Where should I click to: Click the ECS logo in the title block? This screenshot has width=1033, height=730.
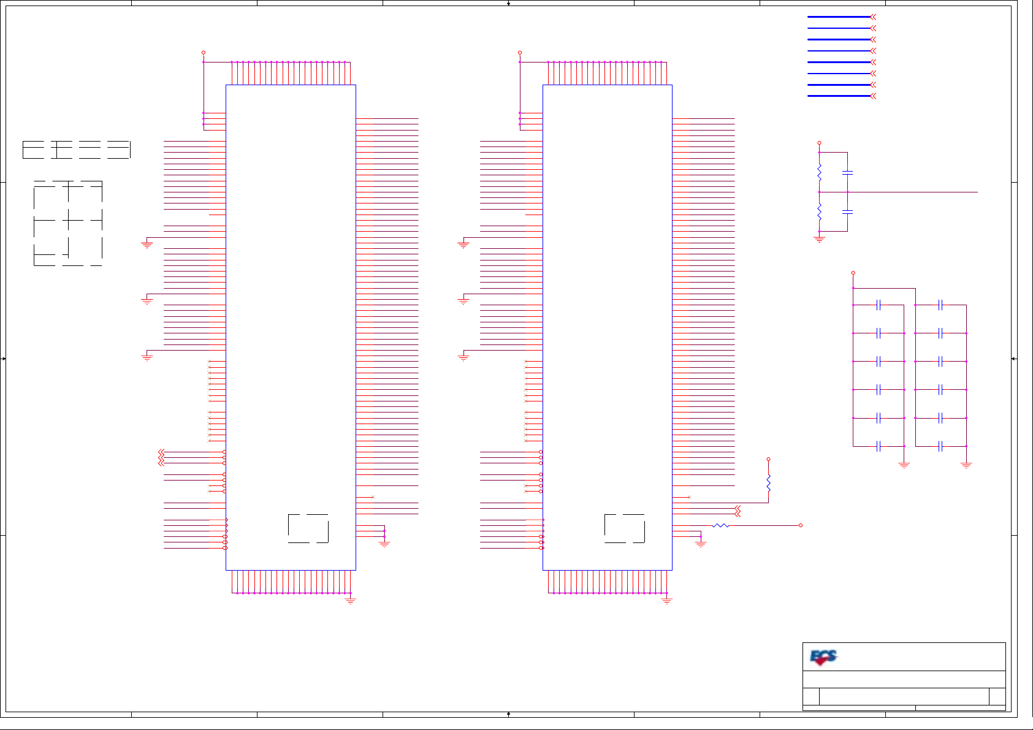(x=823, y=658)
